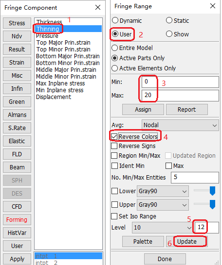Select Active Parts Only option
Image resolution: width=222 pixels, height=265 pixels.
[x=115, y=58]
